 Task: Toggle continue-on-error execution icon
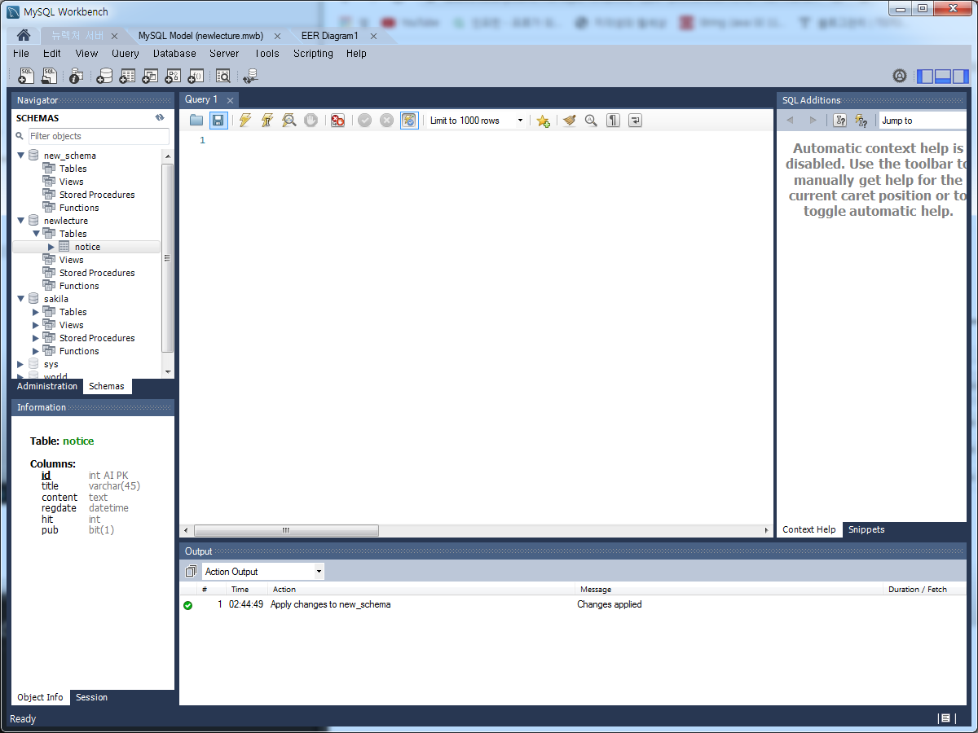point(337,121)
